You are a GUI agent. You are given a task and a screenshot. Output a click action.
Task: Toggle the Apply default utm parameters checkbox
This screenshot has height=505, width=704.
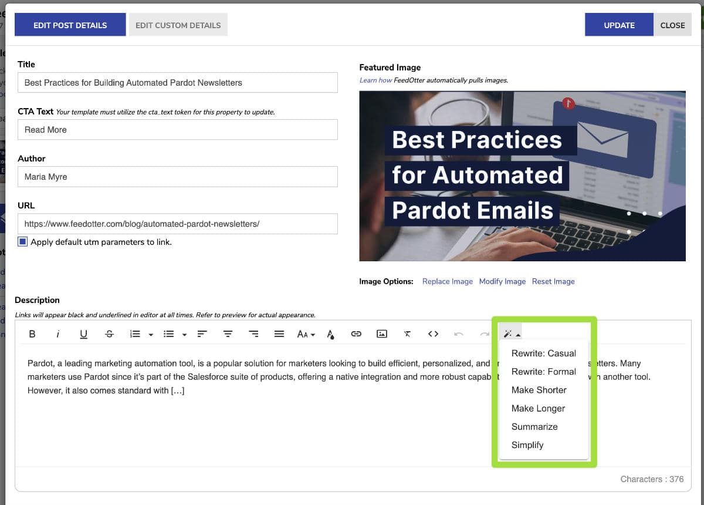(23, 241)
